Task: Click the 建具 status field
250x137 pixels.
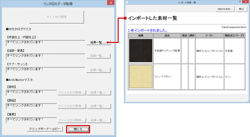Action: [32, 120]
